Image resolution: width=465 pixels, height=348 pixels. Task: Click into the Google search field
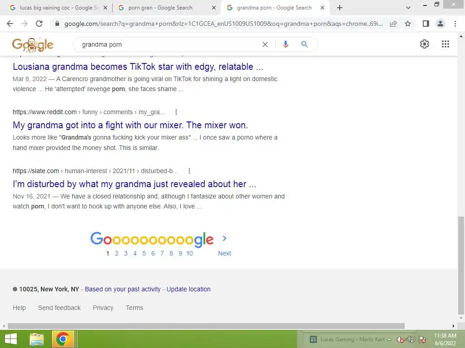click(x=169, y=44)
